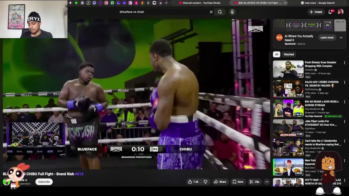Click '279k views · 3 days ago' text
Viewport: 349px width, 196px height.
[317, 93]
